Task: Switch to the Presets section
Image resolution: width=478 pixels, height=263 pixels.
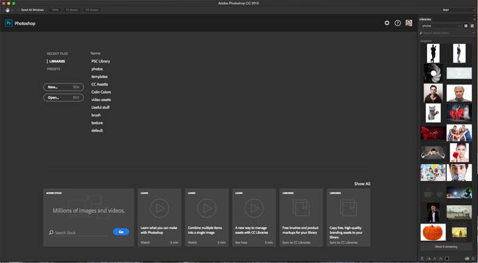Action: coord(54,69)
